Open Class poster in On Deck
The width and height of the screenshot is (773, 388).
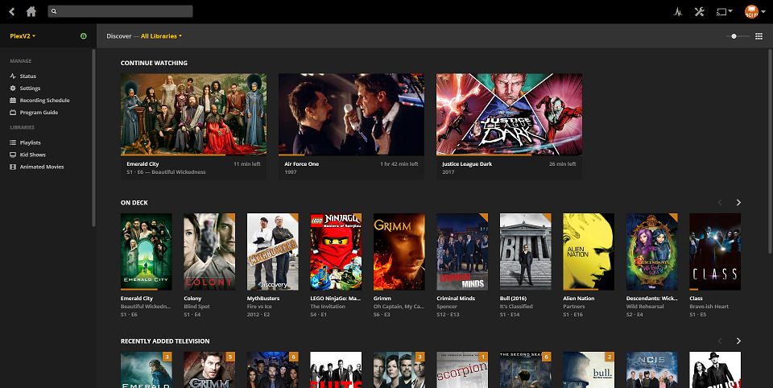715,251
